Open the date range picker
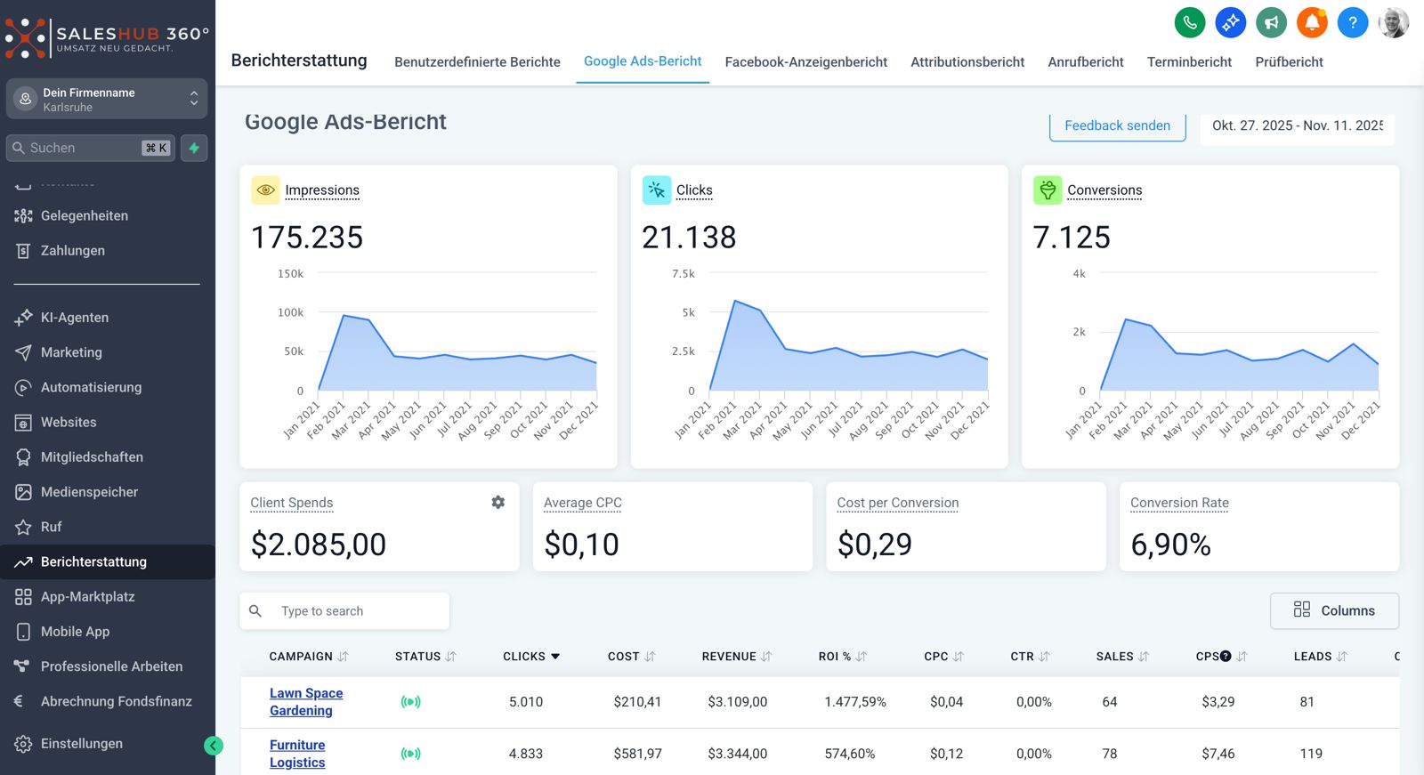 coord(1297,125)
